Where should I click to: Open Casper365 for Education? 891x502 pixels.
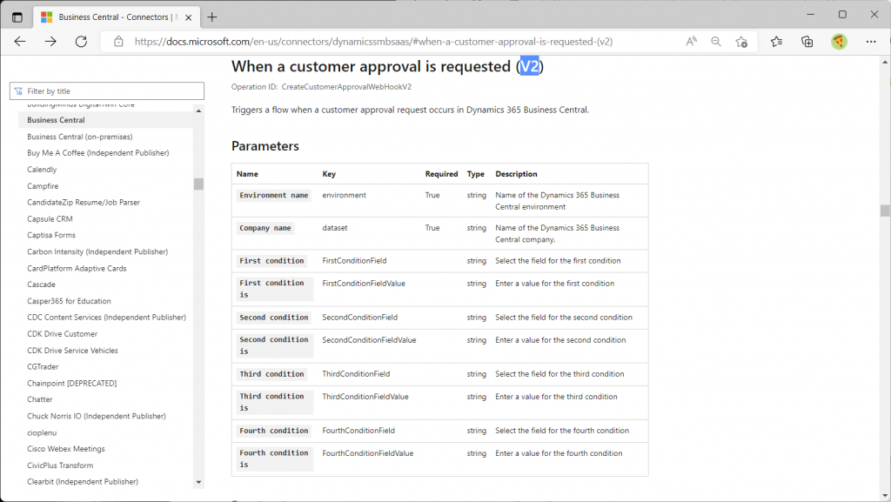click(69, 301)
